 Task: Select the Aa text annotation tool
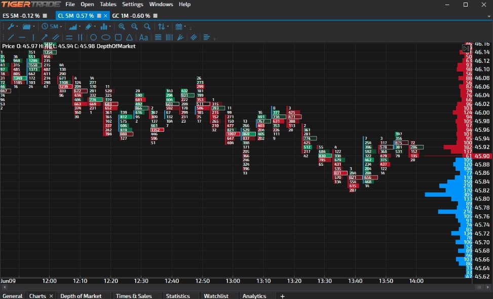coord(144,38)
